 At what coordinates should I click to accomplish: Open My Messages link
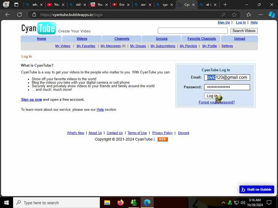[x=111, y=46]
